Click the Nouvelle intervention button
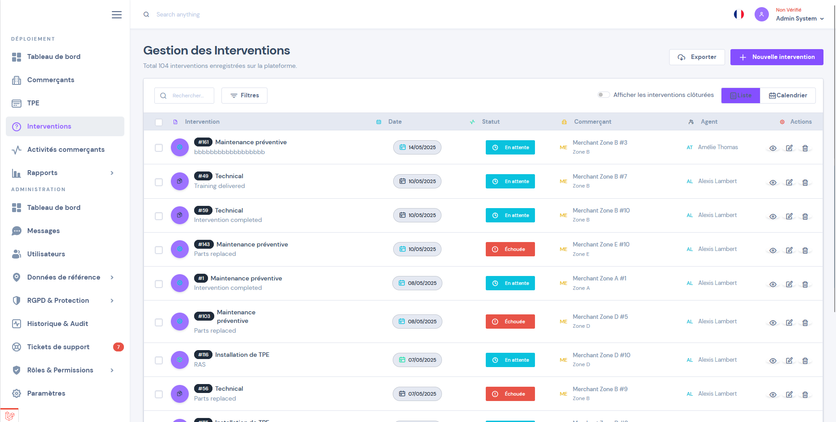 coord(777,57)
